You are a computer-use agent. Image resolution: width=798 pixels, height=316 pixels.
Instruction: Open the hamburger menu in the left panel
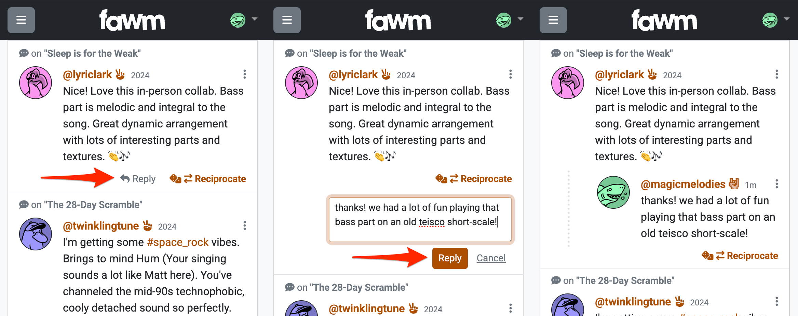tap(21, 20)
